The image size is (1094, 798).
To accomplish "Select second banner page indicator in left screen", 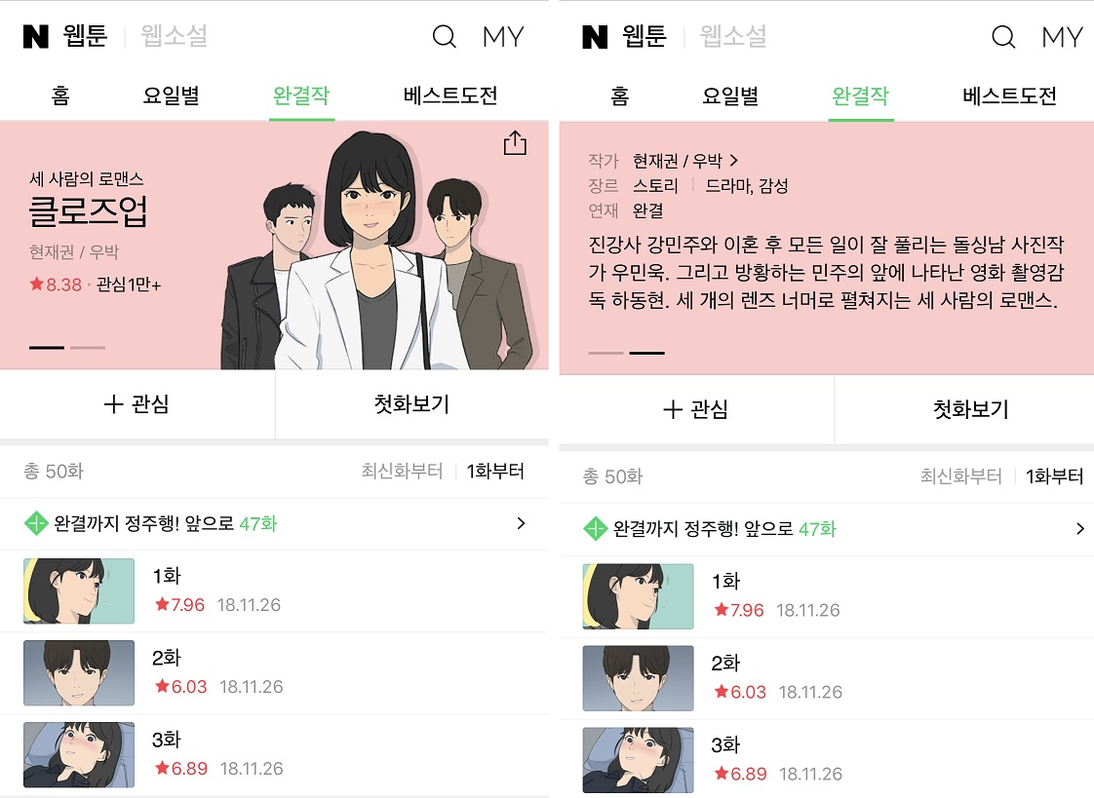I will pyautogui.click(x=88, y=347).
